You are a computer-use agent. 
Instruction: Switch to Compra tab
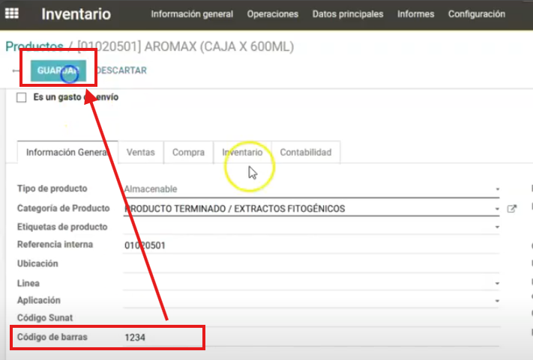(188, 153)
